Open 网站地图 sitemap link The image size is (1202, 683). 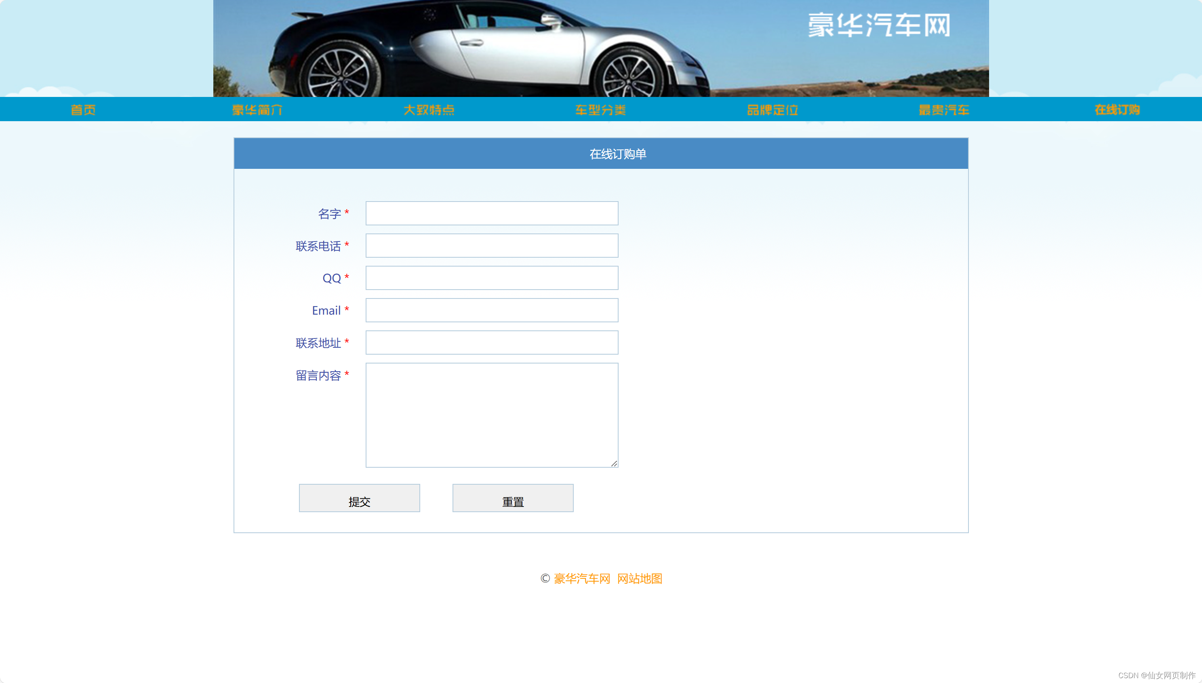click(x=640, y=578)
